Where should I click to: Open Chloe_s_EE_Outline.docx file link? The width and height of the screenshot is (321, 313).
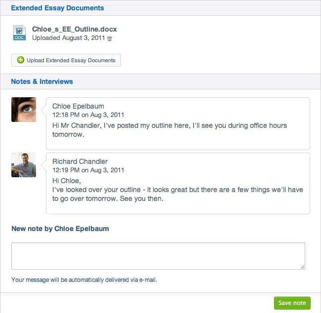pos(74,29)
